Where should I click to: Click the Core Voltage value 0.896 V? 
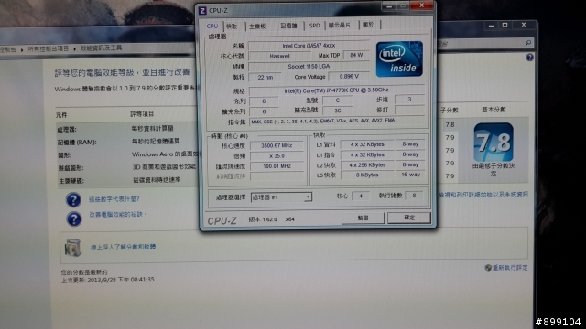tap(349, 77)
